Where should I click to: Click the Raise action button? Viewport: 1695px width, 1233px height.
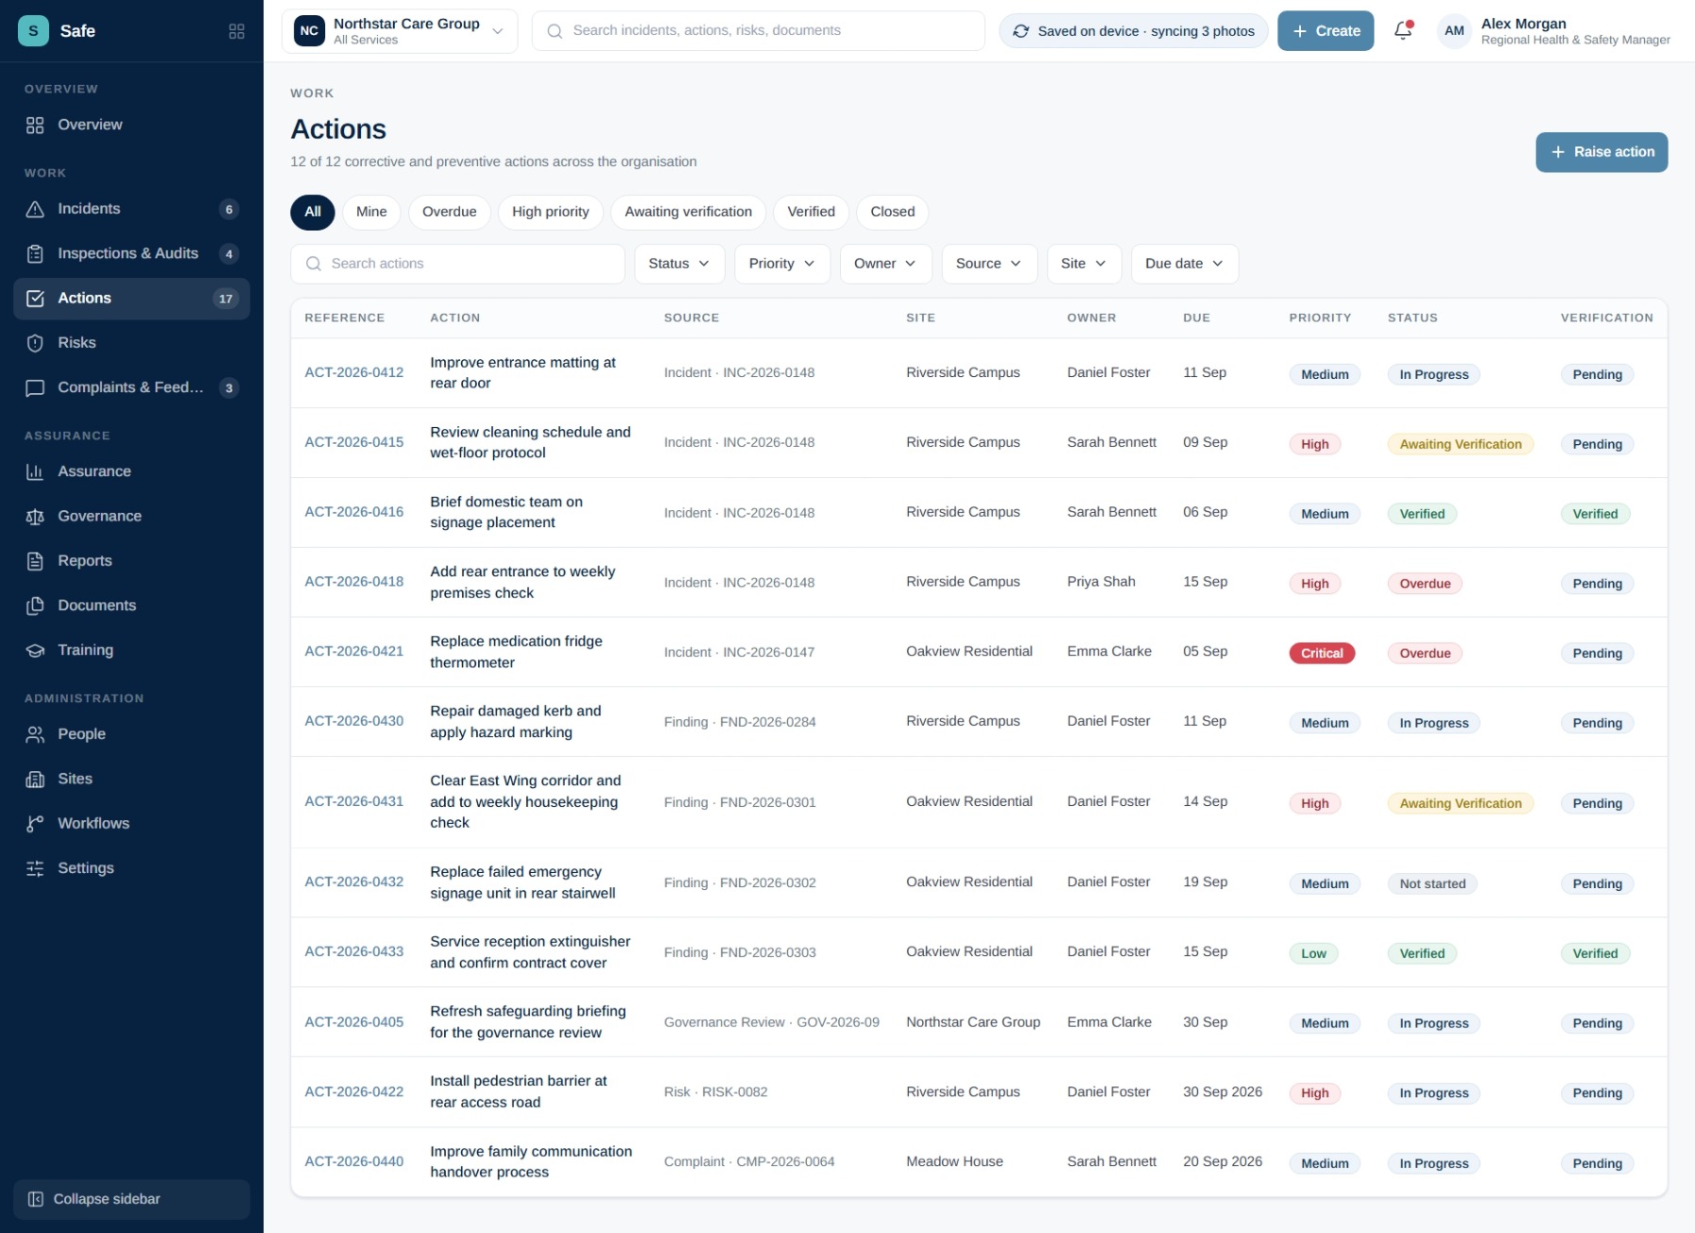(1601, 152)
